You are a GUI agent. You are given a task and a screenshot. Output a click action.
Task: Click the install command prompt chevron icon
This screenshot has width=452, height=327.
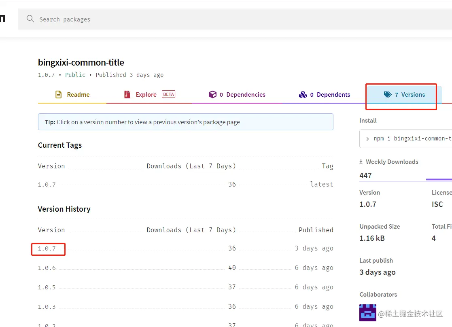click(x=367, y=139)
